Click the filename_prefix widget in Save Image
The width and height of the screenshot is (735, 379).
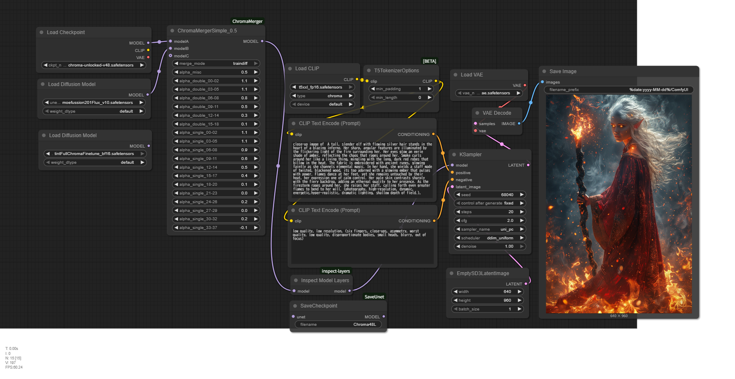click(618, 90)
